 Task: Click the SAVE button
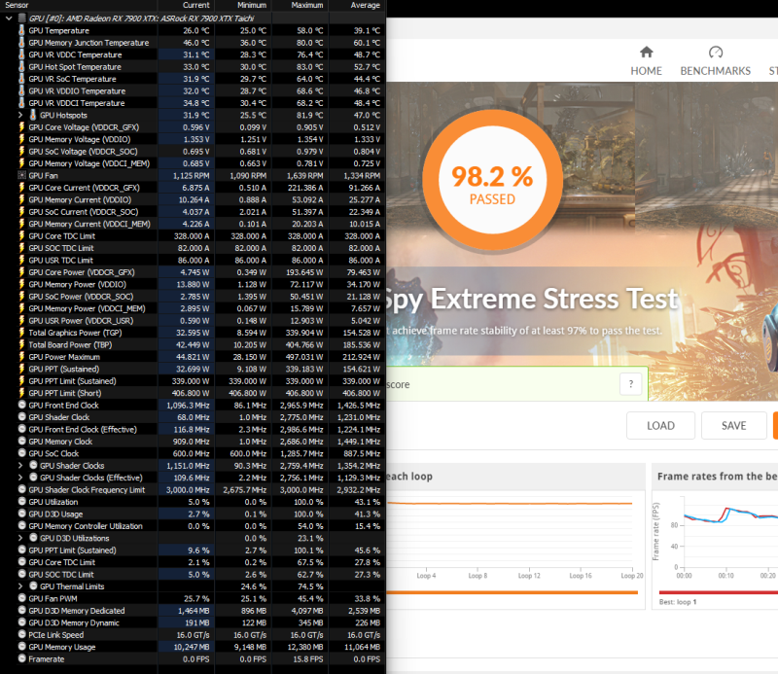point(734,425)
